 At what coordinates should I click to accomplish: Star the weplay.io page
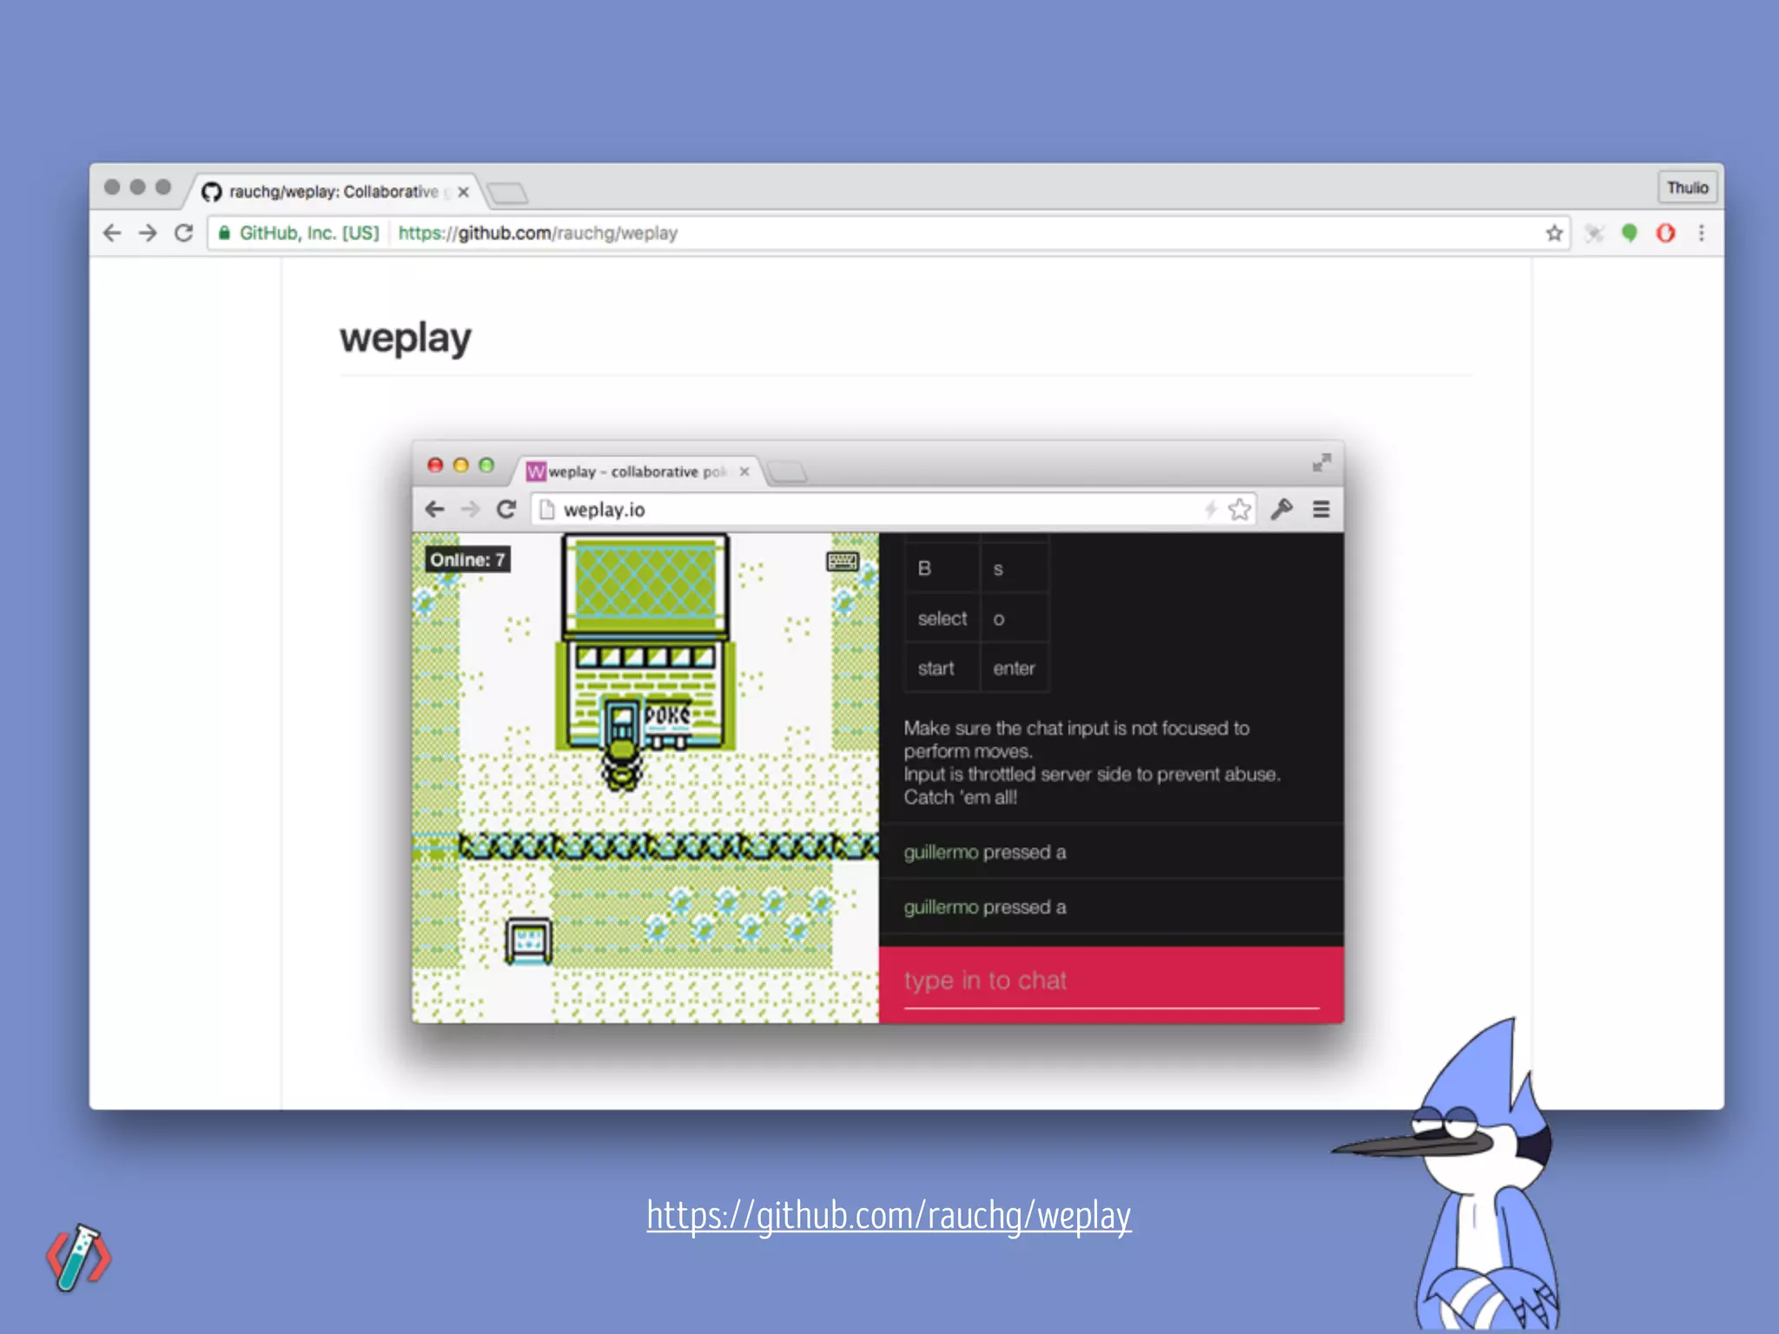[1240, 509]
